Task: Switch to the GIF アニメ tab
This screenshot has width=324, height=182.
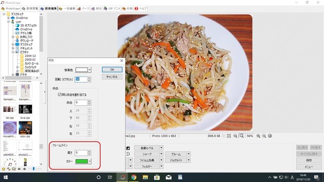Action: click(x=112, y=8)
